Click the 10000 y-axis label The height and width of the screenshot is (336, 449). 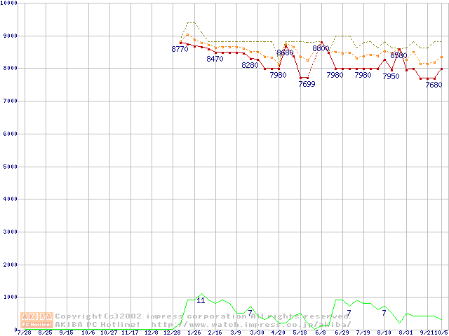tap(8, 3)
